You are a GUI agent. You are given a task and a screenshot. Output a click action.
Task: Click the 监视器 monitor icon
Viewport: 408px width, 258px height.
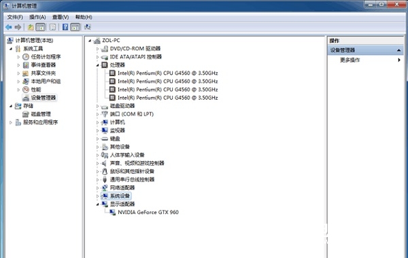pos(105,130)
